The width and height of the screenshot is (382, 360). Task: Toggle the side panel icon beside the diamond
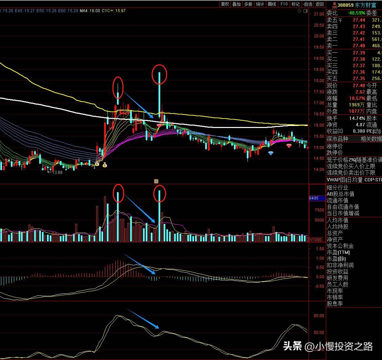306,11
